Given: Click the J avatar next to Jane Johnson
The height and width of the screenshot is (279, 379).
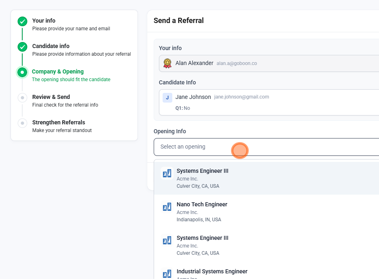Looking at the screenshot, I should click(167, 98).
